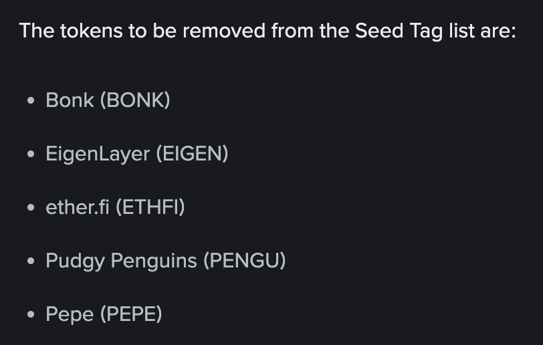The height and width of the screenshot is (345, 543).
Task: Click the word removed in heading
Action: point(224,31)
